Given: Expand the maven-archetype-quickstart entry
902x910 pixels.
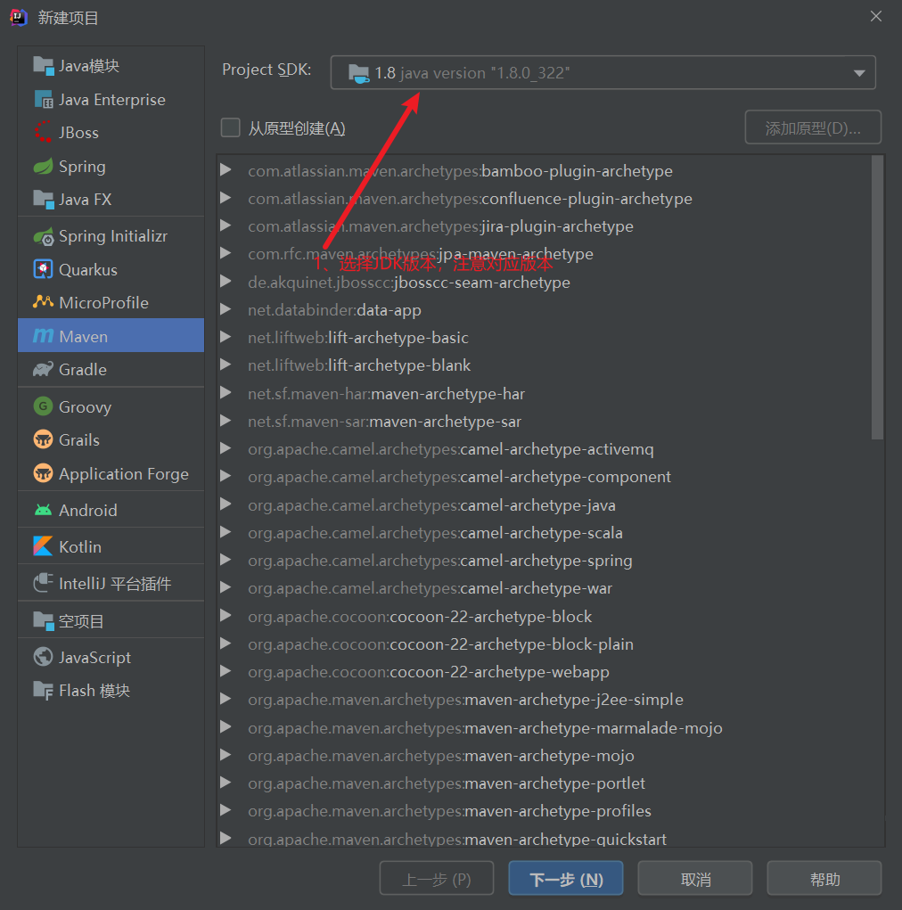Looking at the screenshot, I should pyautogui.click(x=226, y=838).
